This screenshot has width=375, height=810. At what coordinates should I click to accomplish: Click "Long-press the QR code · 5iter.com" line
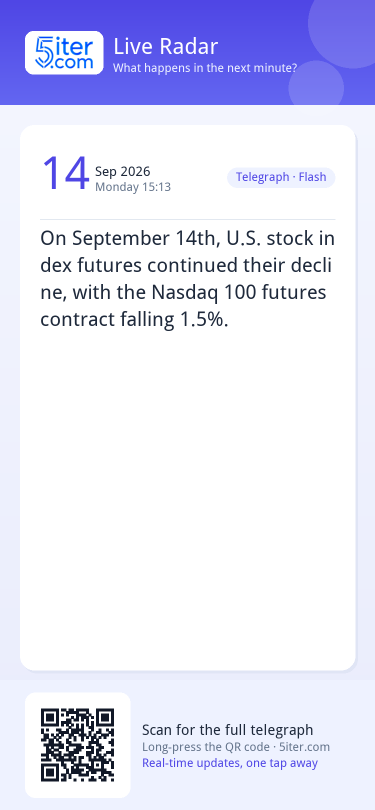point(236,747)
